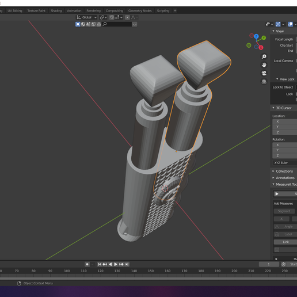Image resolution: width=297 pixels, height=297 pixels.
Task: Open the pivot point dropdown
Action: click(x=103, y=17)
